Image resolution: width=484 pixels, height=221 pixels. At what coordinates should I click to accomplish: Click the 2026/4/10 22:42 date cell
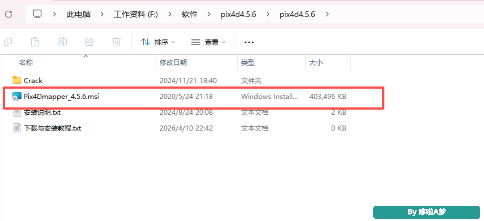pos(186,128)
